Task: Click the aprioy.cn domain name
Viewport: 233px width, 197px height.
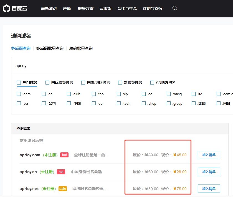Action: point(28,172)
